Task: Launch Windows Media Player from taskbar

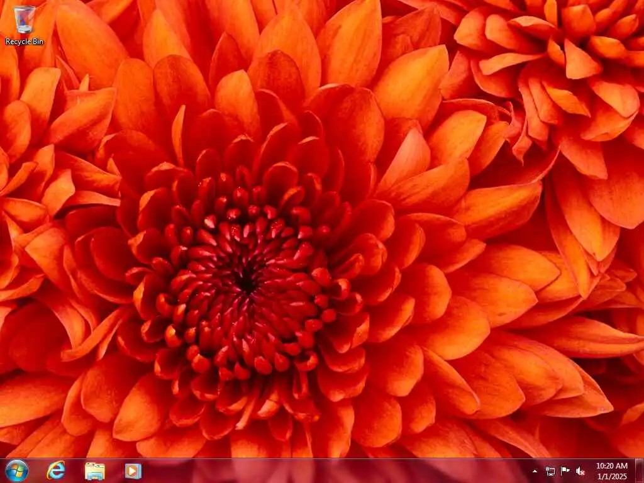Action: (133, 471)
